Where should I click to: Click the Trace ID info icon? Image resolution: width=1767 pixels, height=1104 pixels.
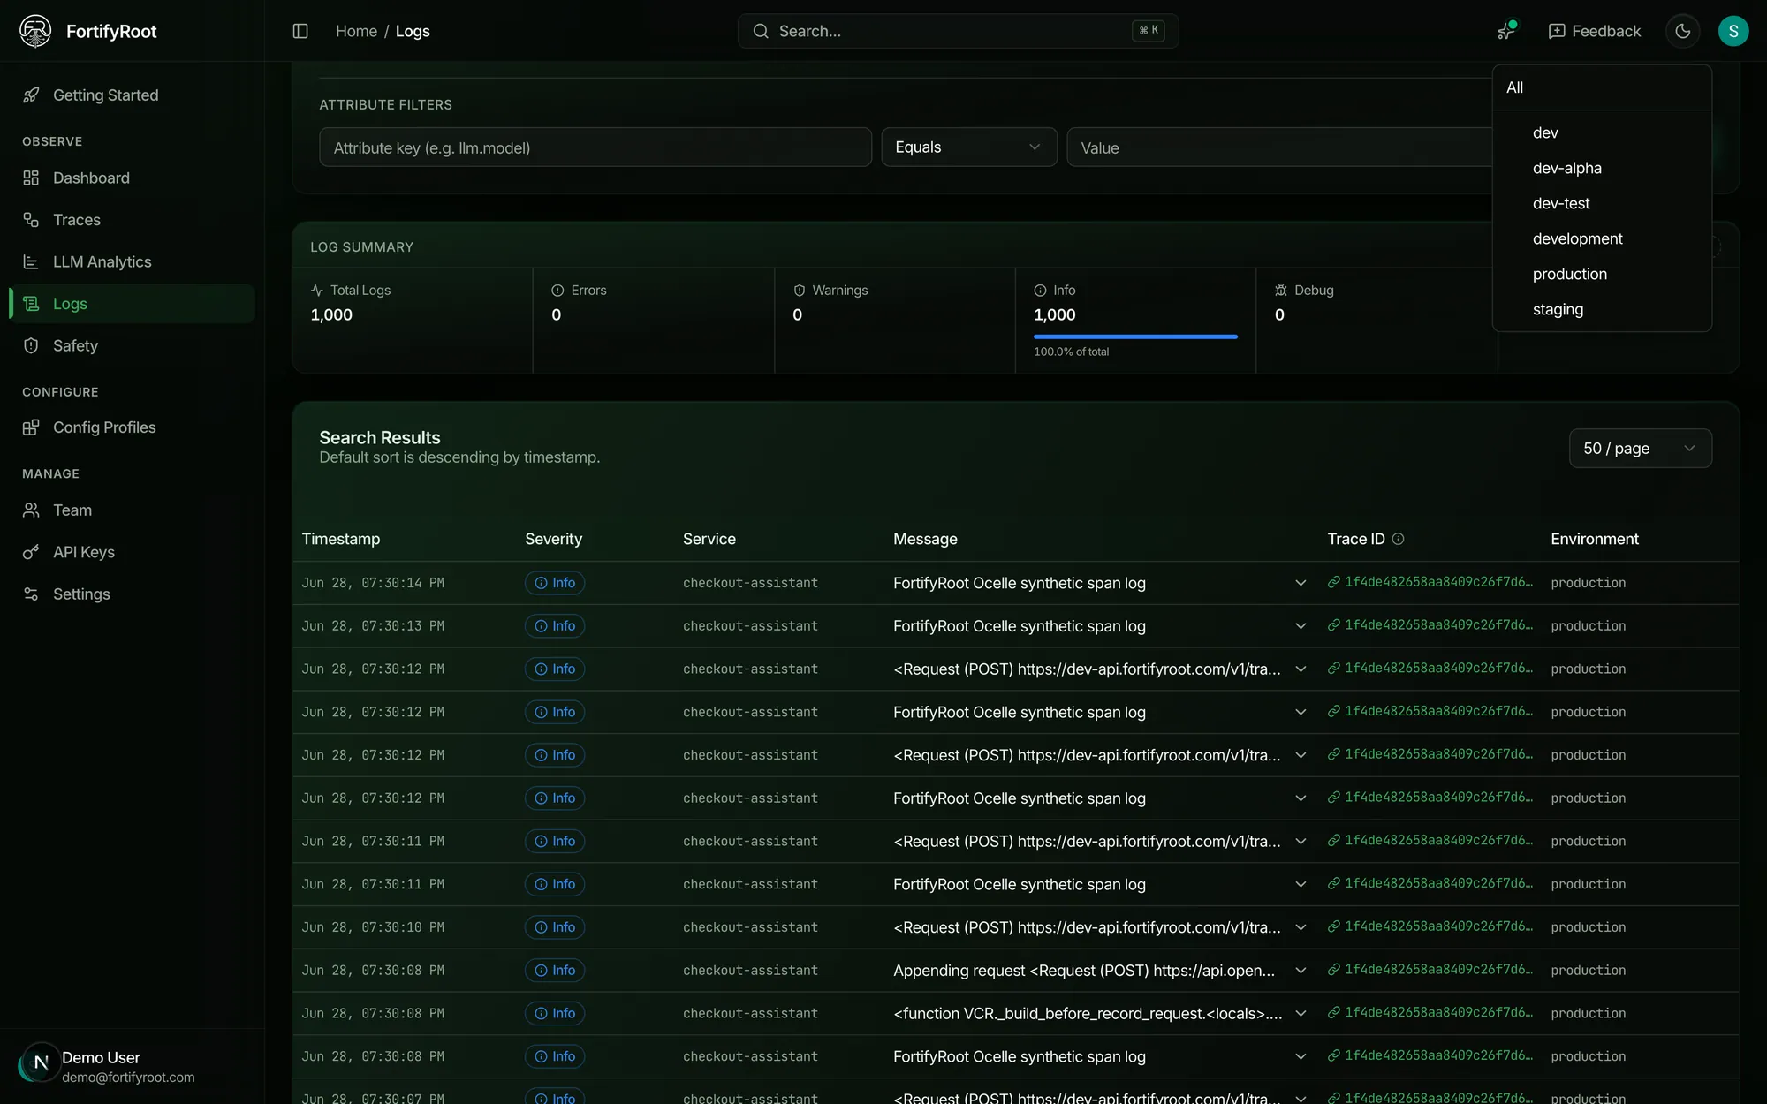[1398, 539]
